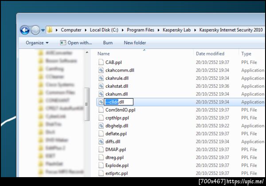266x186 pixels.
Task: Select the ckahrule.dll file icon
Action: pyautogui.click(x=101, y=78)
